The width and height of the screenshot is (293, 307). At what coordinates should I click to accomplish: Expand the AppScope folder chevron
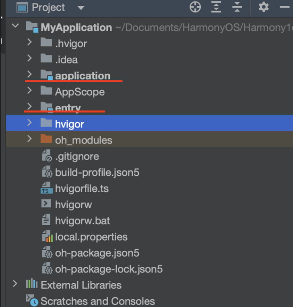[x=29, y=90]
